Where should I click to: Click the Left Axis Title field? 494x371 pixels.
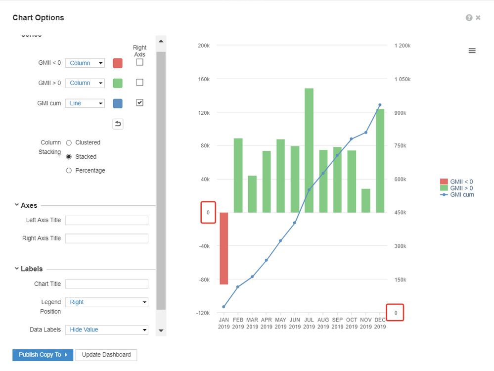coord(107,220)
